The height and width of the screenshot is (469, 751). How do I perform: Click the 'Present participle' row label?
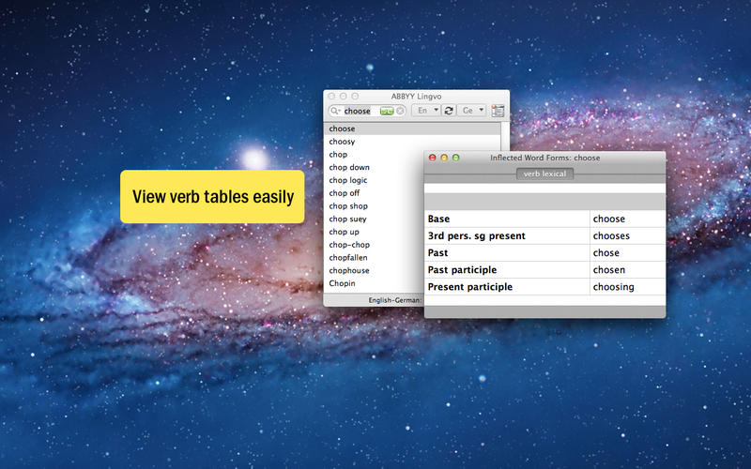click(470, 287)
